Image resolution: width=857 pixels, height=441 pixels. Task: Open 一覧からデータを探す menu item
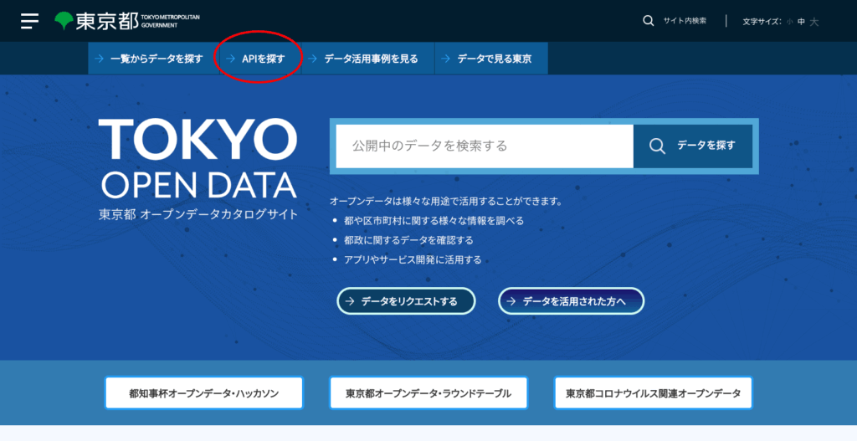(x=154, y=59)
